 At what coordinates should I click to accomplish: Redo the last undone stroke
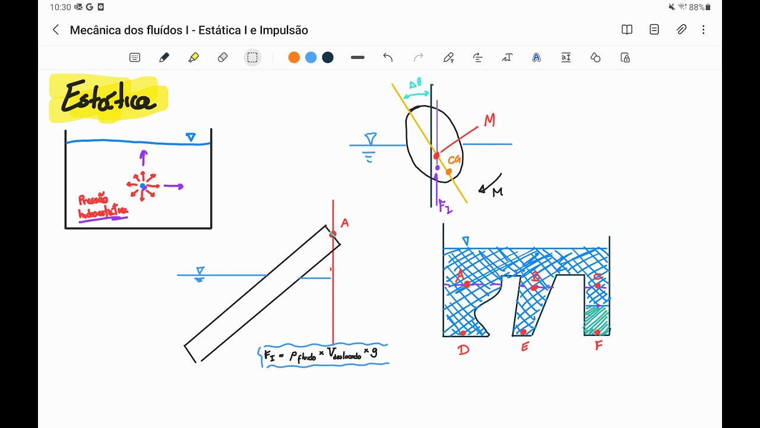click(x=419, y=58)
